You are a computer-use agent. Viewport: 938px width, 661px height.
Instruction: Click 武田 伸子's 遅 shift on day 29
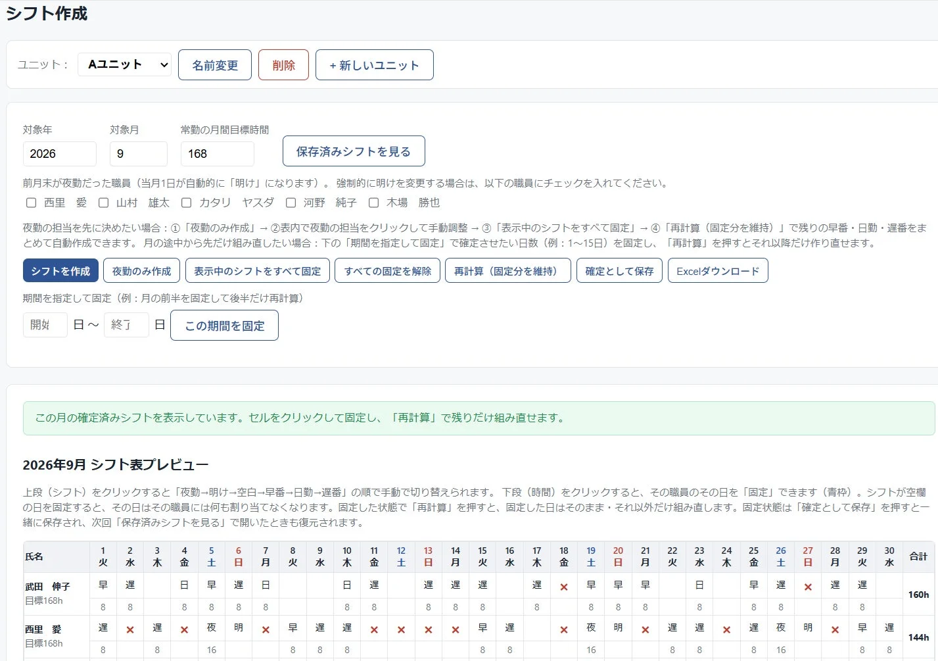pos(862,585)
